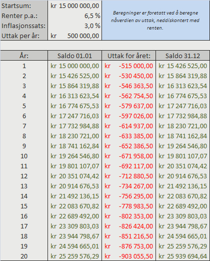The width and height of the screenshot is (210, 261).
Task: Click the Uttak per år 500 000,00 cell
Action: pos(74,36)
